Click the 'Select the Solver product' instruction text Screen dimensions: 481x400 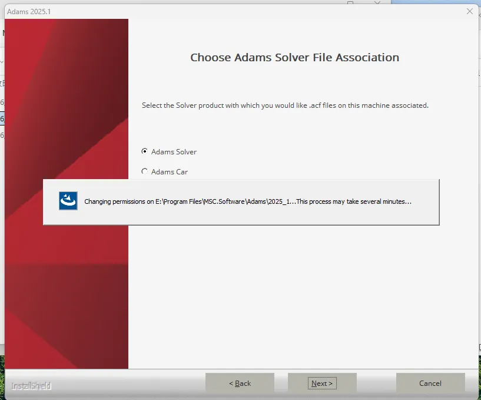coord(285,105)
